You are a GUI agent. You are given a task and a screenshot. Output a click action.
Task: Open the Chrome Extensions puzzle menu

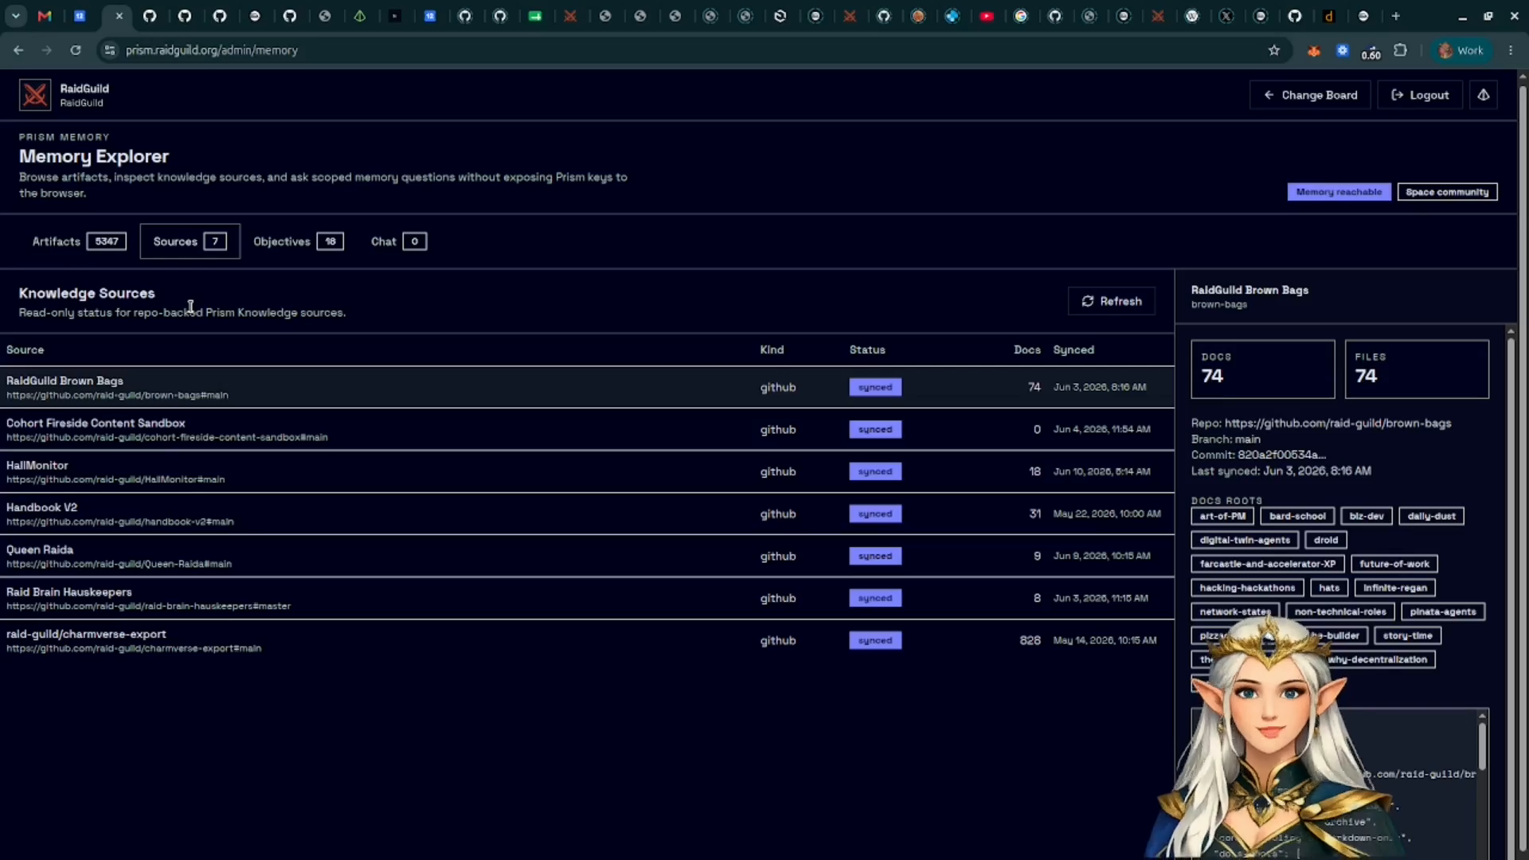click(x=1400, y=50)
